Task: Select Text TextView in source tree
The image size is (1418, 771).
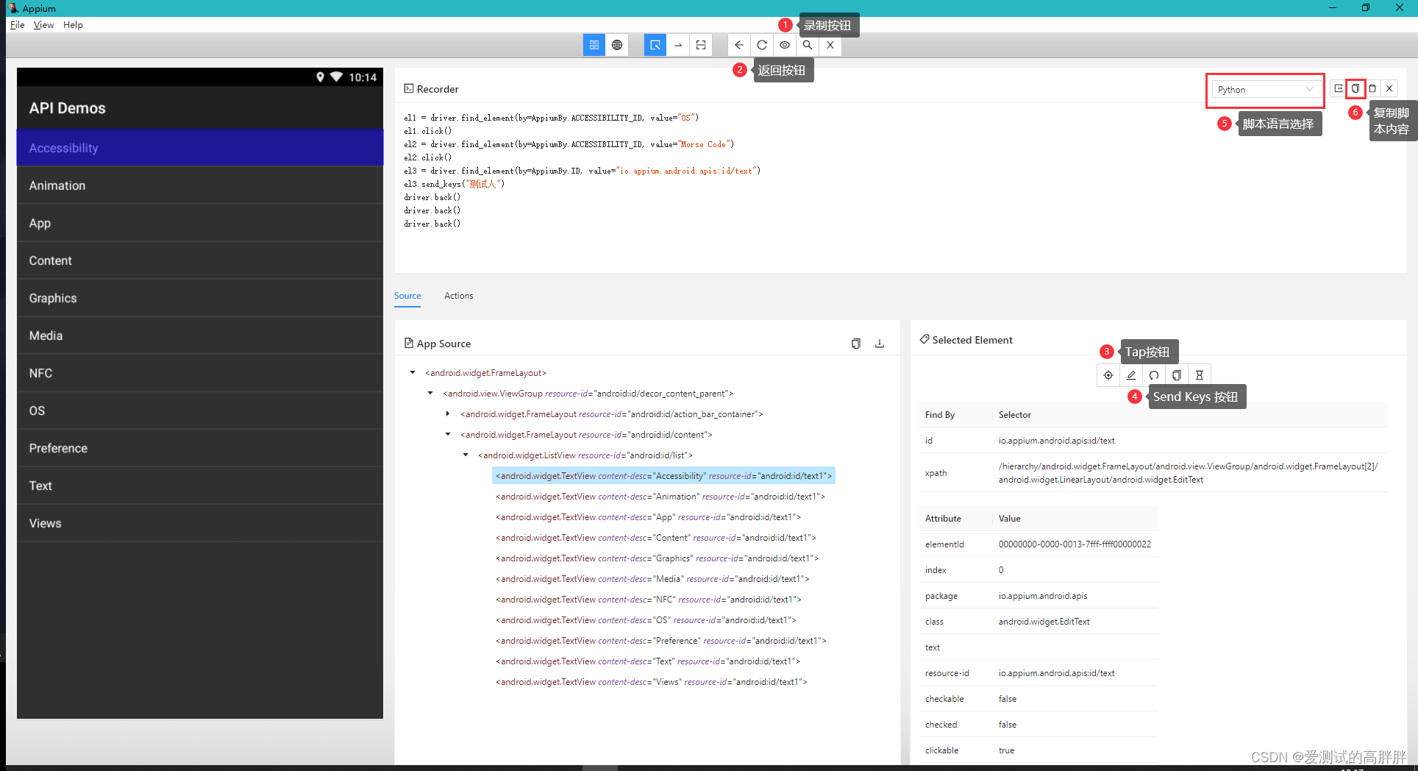Action: 648,661
